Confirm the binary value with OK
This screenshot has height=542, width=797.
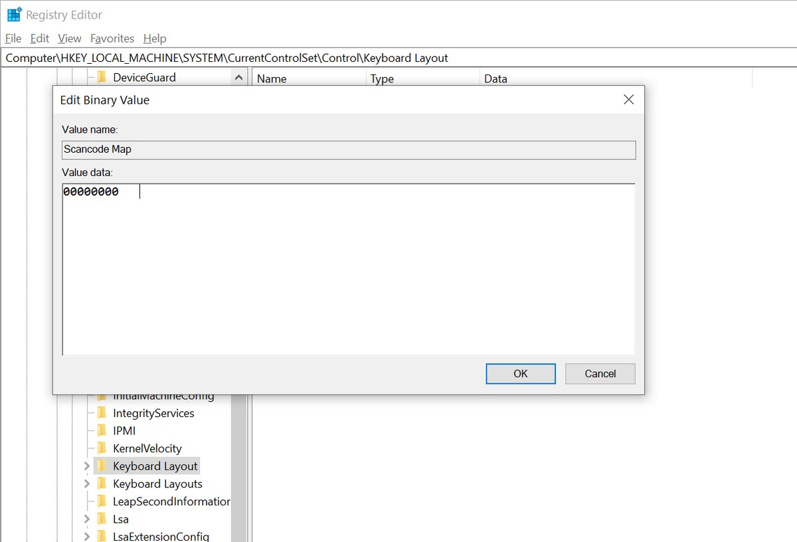[x=521, y=374]
